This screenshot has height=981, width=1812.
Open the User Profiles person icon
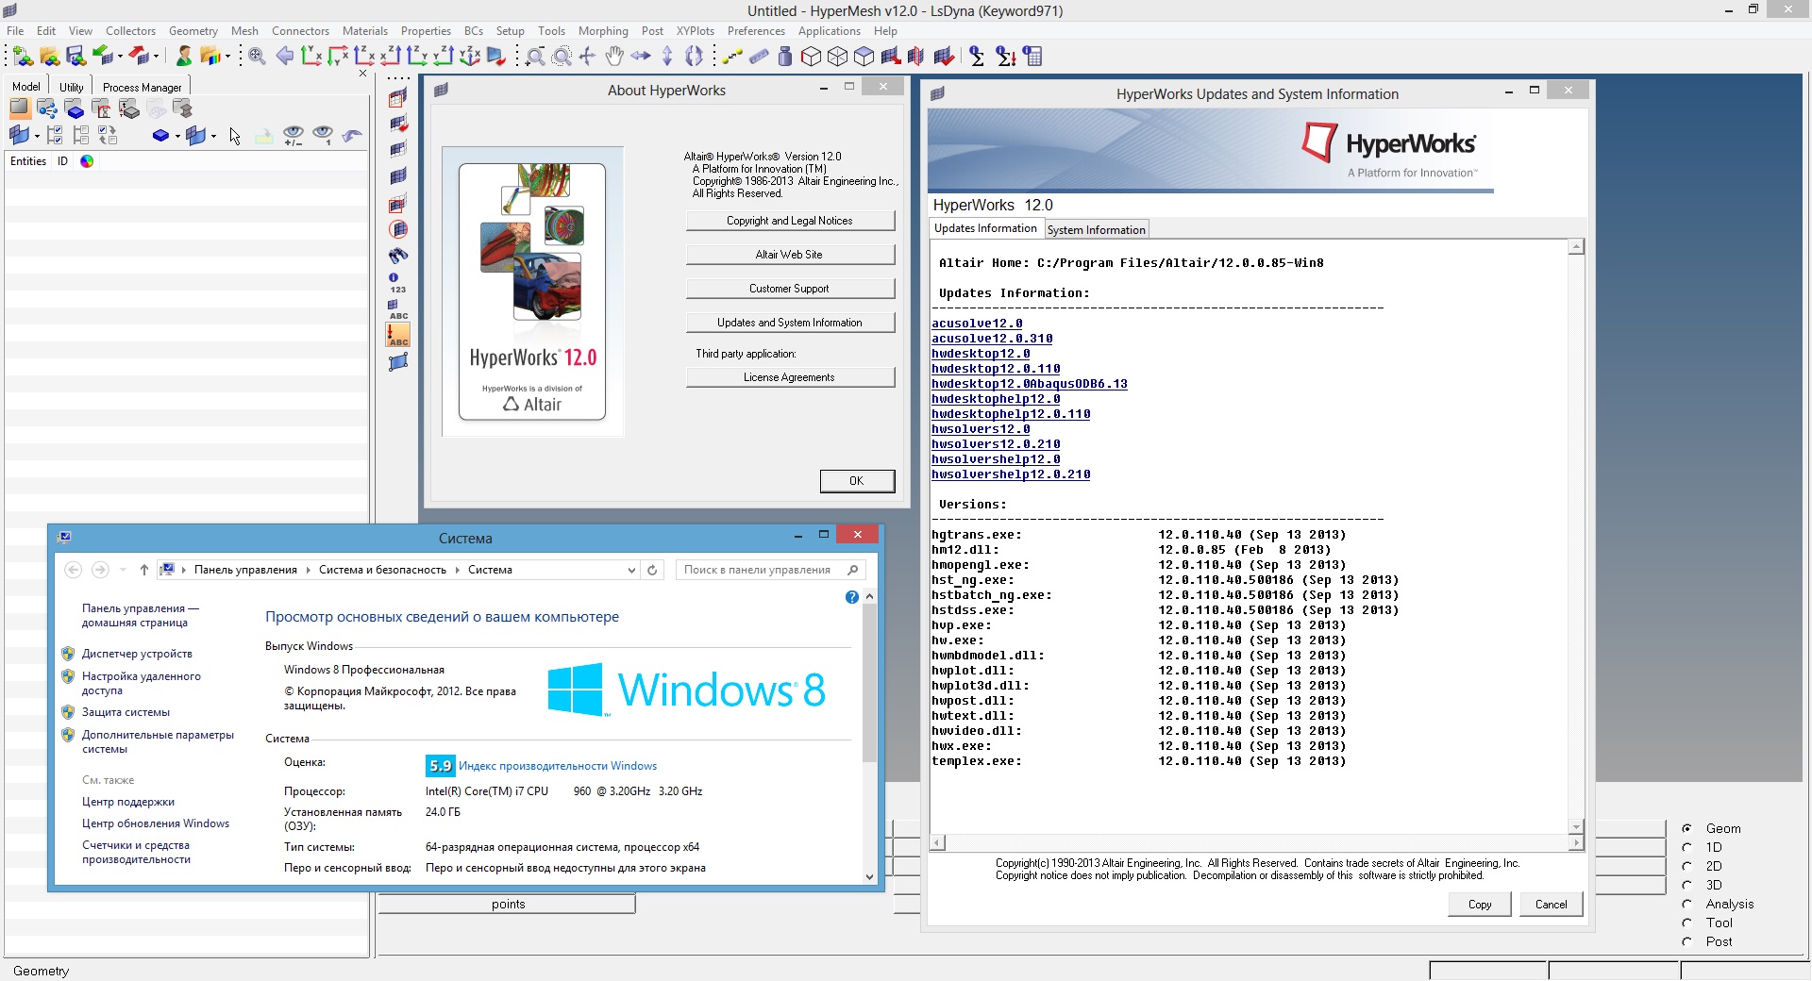pyautogui.click(x=184, y=57)
